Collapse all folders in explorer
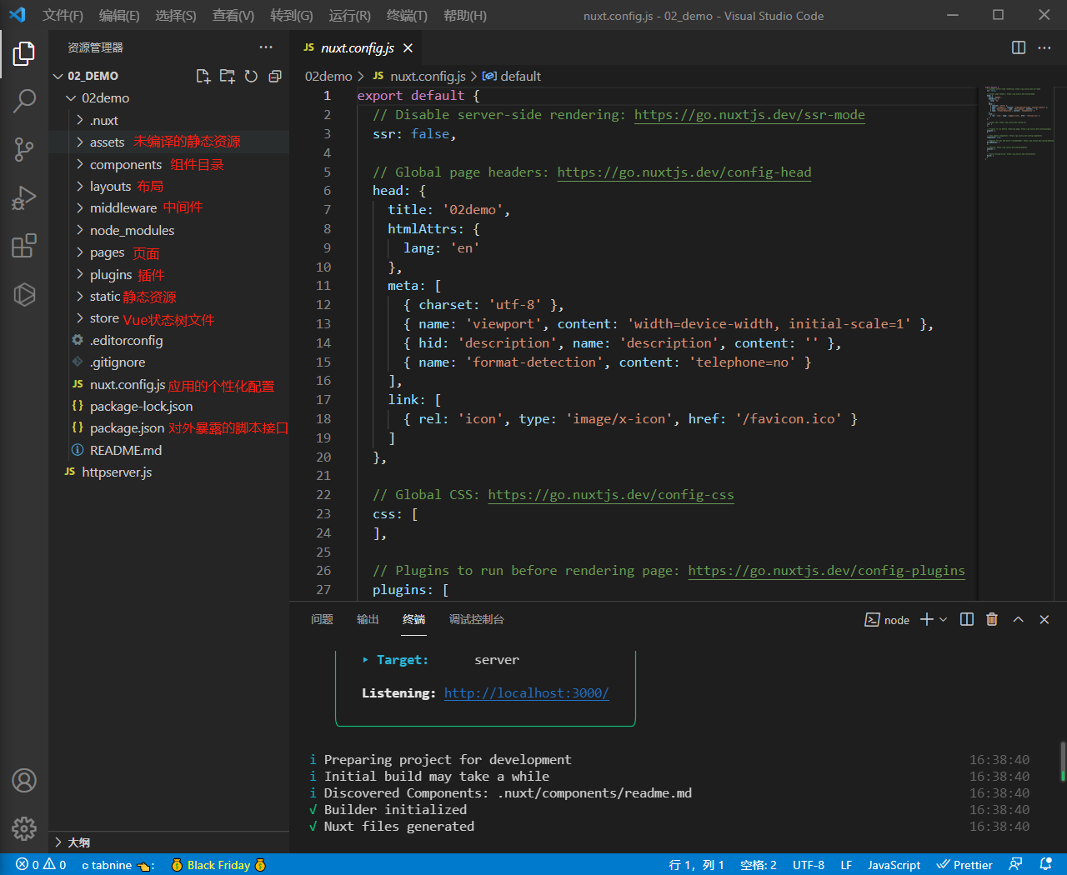The height and width of the screenshot is (875, 1067). coord(275,77)
